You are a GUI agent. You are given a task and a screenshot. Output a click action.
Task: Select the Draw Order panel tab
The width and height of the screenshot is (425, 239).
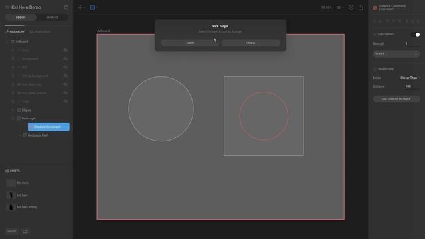point(40,31)
